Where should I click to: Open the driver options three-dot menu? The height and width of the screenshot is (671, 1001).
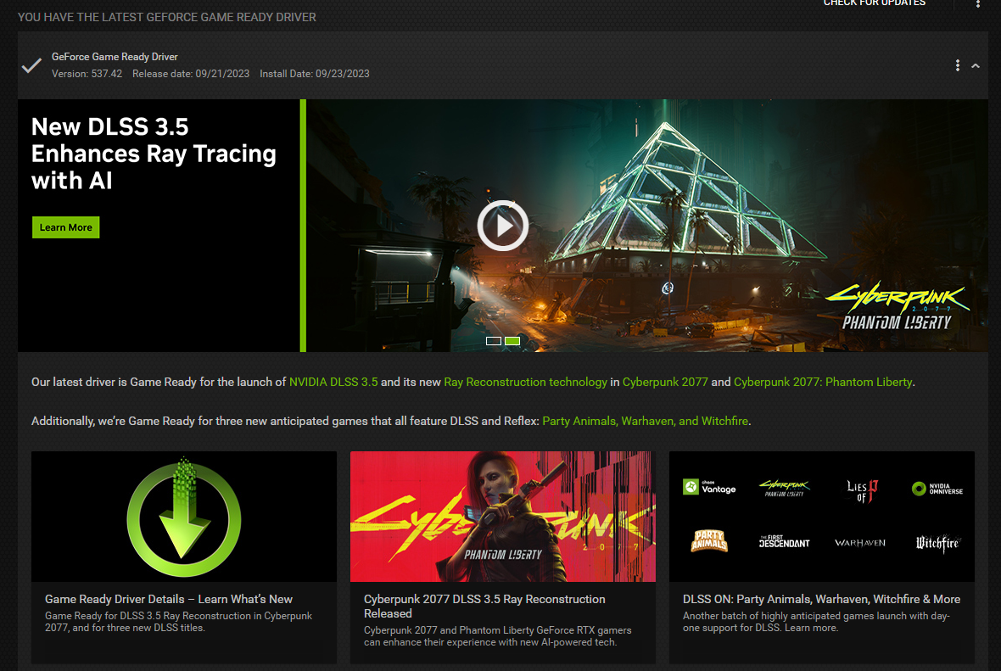(x=957, y=65)
